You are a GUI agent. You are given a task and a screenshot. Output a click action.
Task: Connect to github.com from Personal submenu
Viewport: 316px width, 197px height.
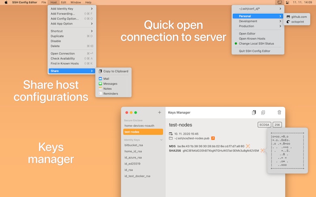pos(299,17)
